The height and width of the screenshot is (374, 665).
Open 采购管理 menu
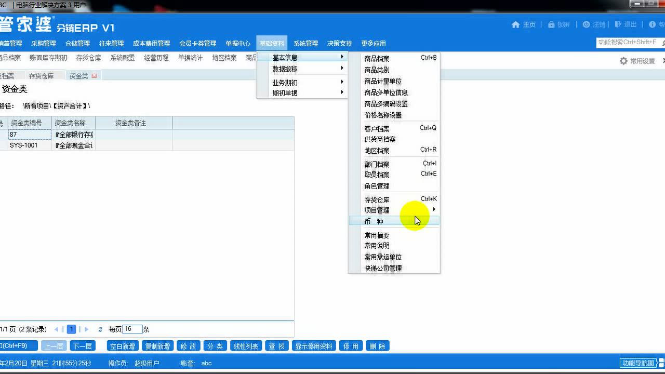(x=43, y=44)
